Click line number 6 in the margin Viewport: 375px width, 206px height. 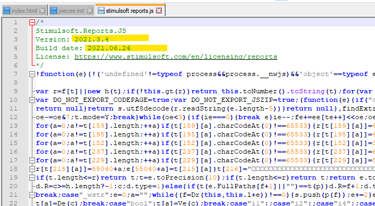click(x=15, y=65)
